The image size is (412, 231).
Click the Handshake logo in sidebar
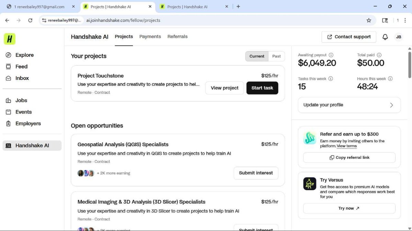pyautogui.click(x=10, y=39)
